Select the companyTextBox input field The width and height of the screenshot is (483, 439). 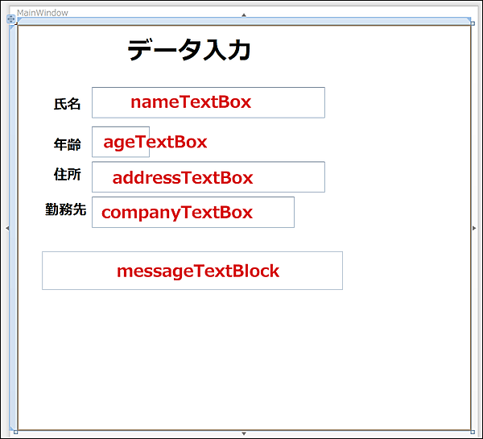(193, 212)
